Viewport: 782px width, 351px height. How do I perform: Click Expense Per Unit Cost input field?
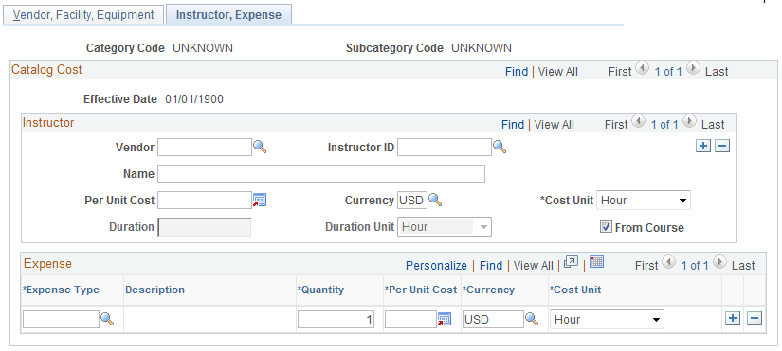(x=411, y=319)
